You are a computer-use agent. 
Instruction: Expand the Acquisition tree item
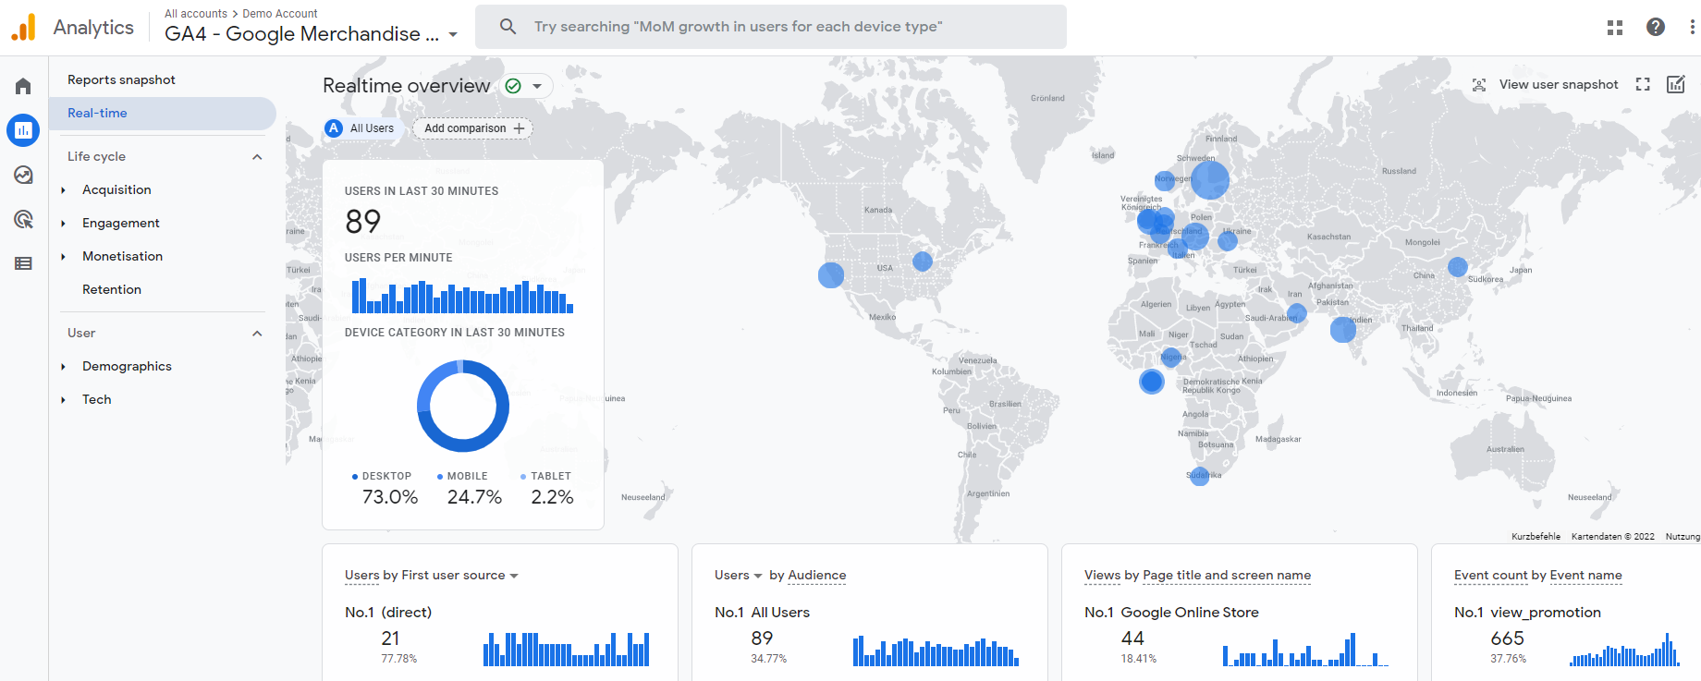click(63, 189)
